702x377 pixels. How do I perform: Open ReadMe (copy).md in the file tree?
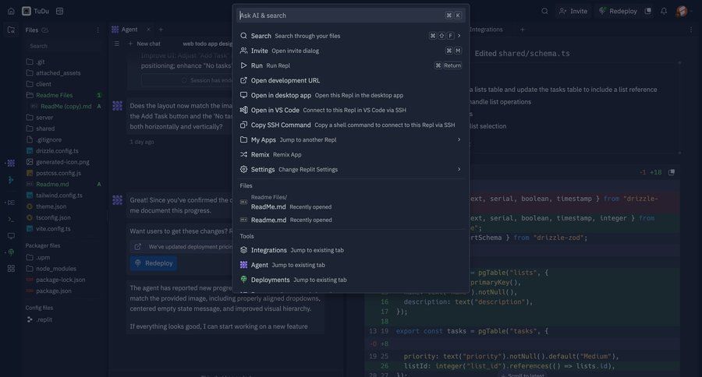[x=66, y=107]
